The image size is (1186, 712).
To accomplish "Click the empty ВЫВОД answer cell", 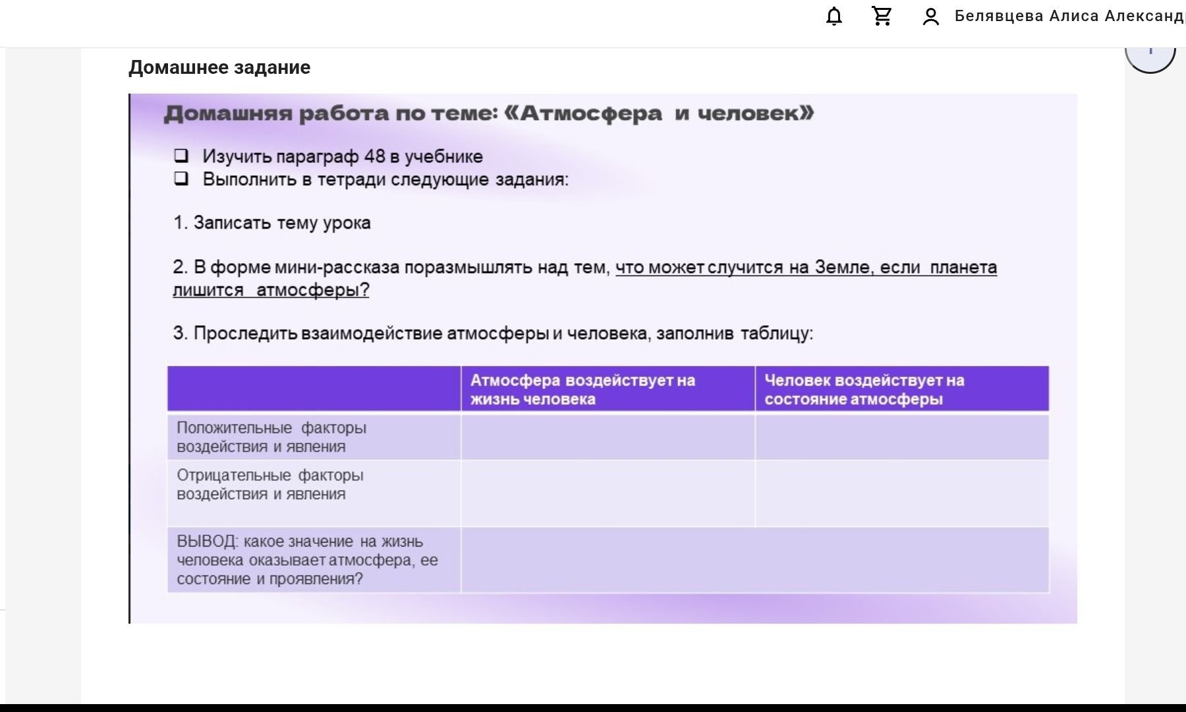I will coord(755,560).
